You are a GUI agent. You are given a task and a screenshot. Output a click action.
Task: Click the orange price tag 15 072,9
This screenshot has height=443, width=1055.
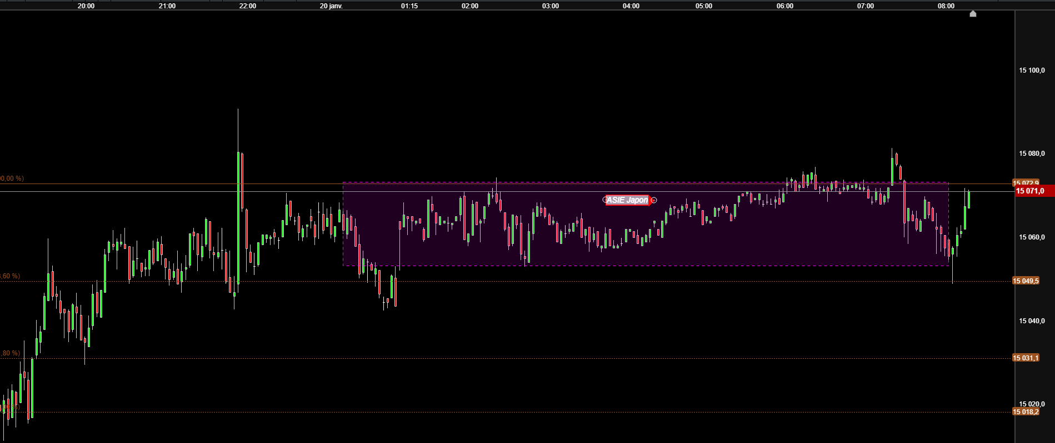click(x=1026, y=183)
